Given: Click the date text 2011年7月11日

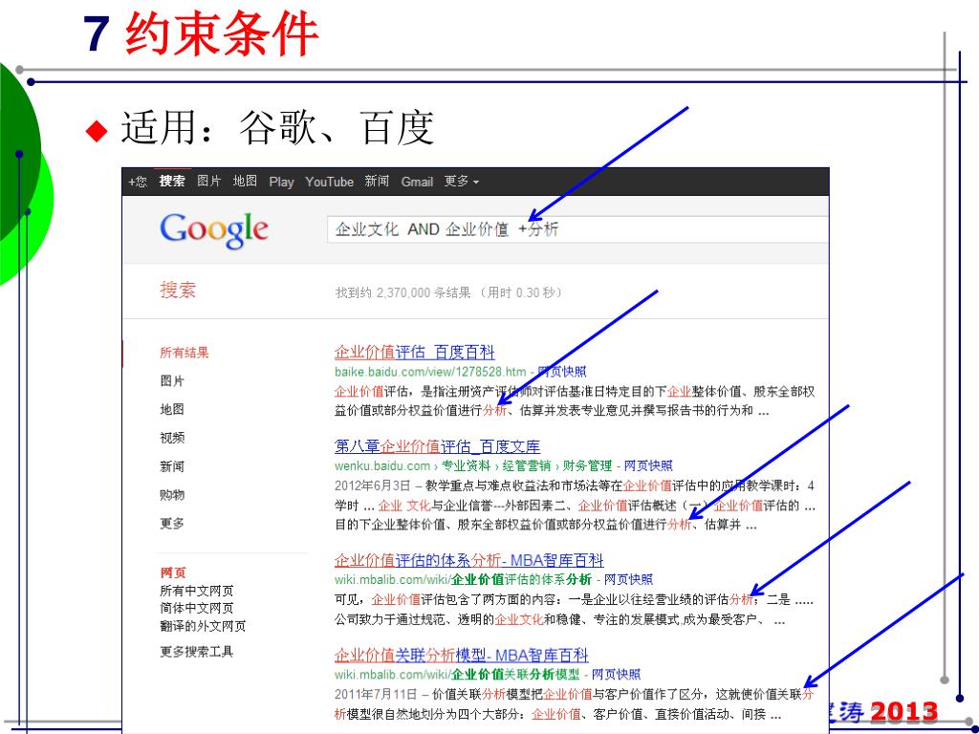Looking at the screenshot, I should (377, 694).
